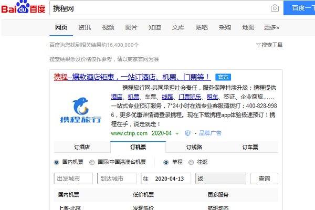Screen dimensions: 315x210
Task: Click the 租车 link in description
Action: [212, 97]
